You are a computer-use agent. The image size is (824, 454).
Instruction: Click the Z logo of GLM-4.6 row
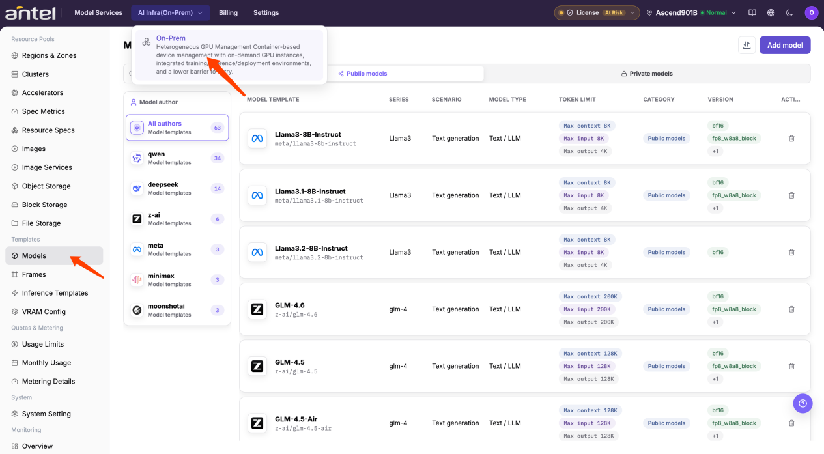click(x=257, y=309)
